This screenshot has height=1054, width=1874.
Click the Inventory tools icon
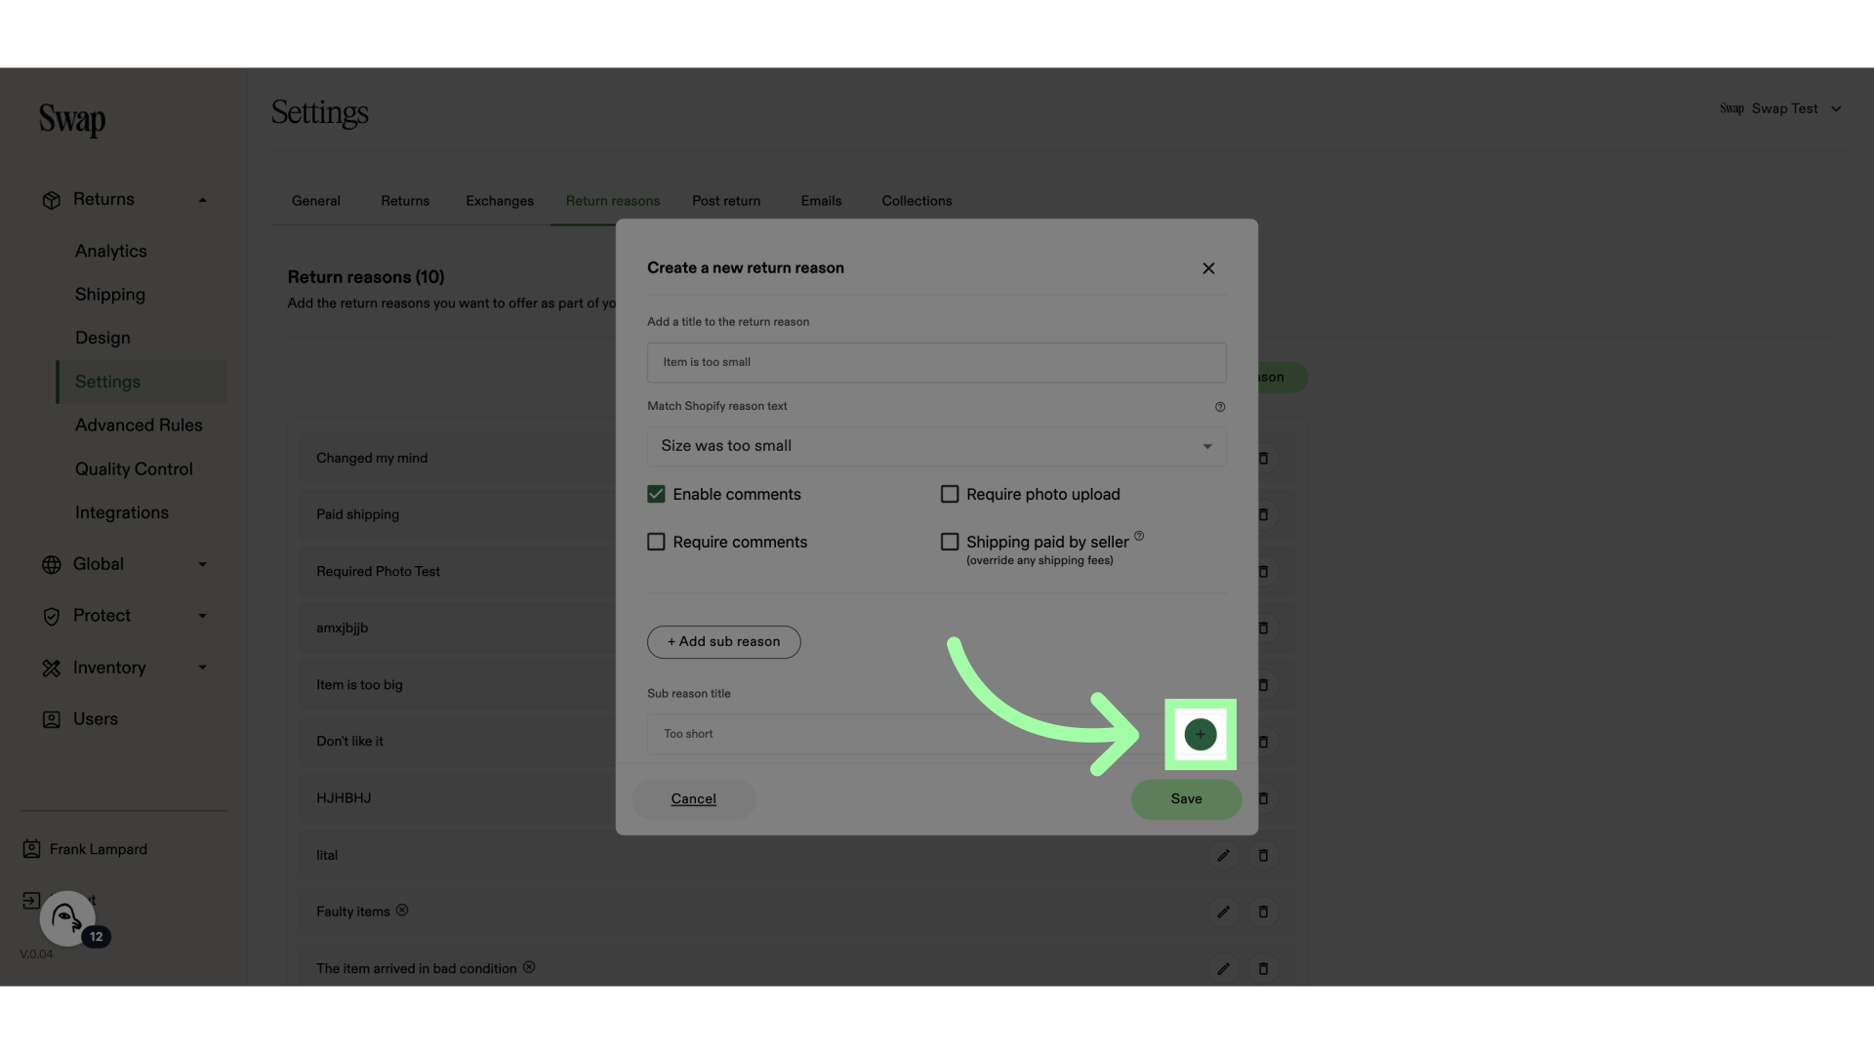tap(52, 669)
